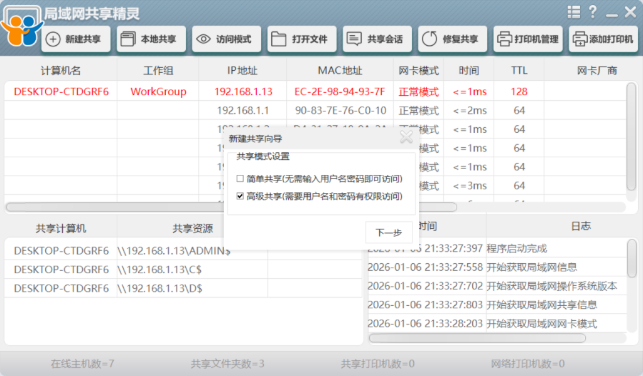The height and width of the screenshot is (376, 643).
Task: Open 打印机管理 printer icon
Action: (x=504, y=39)
